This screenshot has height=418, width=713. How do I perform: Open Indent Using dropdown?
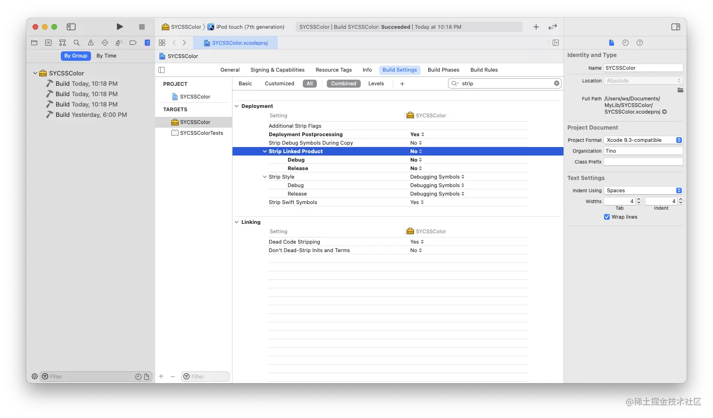[643, 190]
